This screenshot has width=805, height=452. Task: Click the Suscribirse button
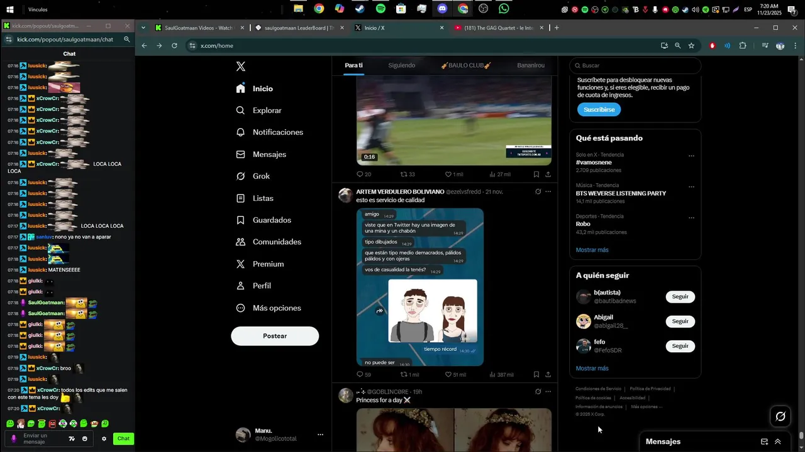599,109
